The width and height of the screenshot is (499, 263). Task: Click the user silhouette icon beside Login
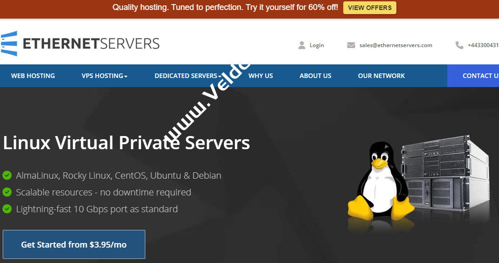tap(302, 45)
